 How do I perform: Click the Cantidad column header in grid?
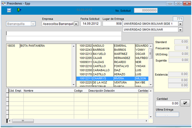(x=143, y=91)
